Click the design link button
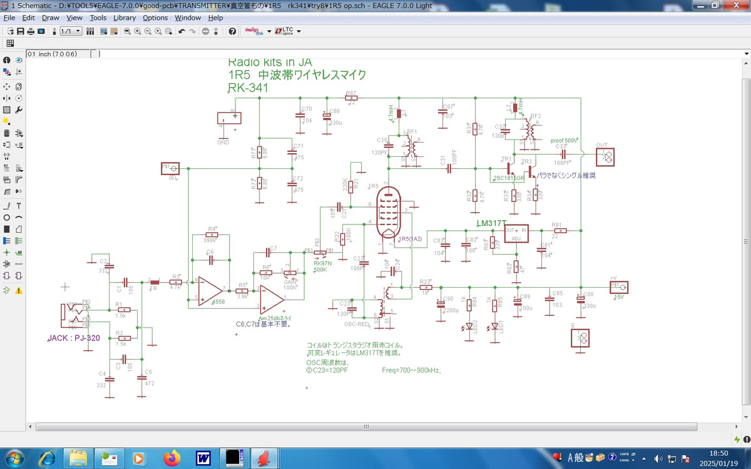 tap(253, 31)
